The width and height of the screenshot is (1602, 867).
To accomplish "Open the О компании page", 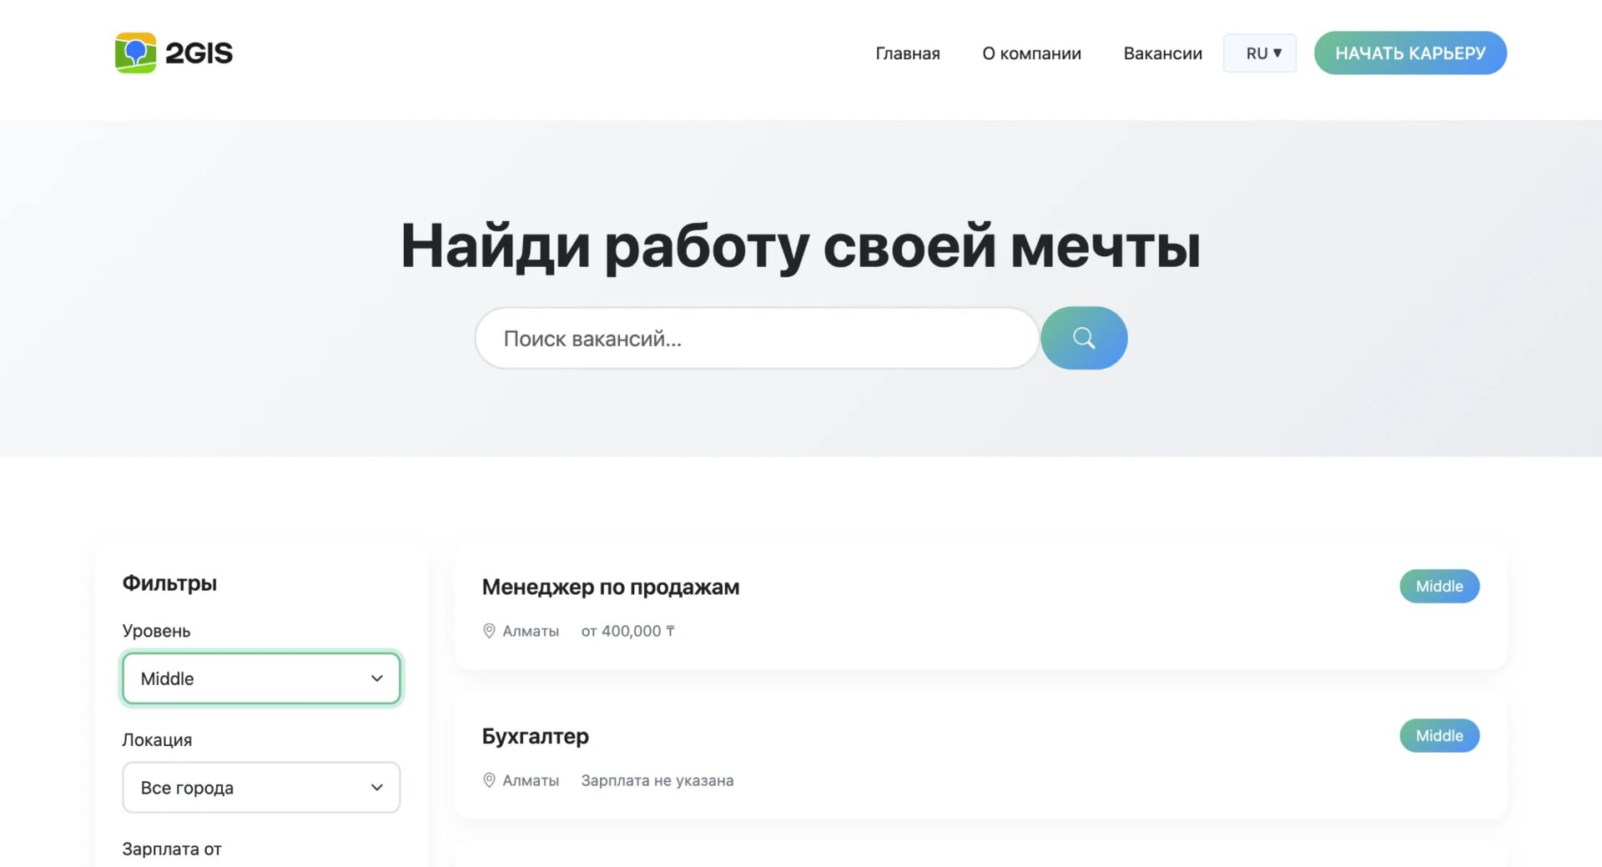I will pyautogui.click(x=1031, y=53).
